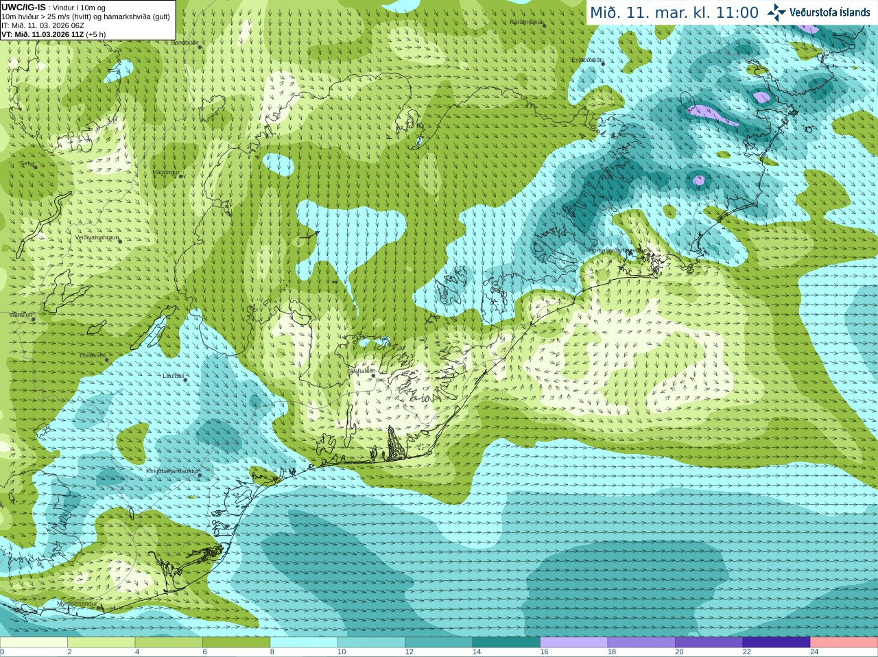Click the 16–18 m/s lavender legend swatch

click(x=574, y=643)
